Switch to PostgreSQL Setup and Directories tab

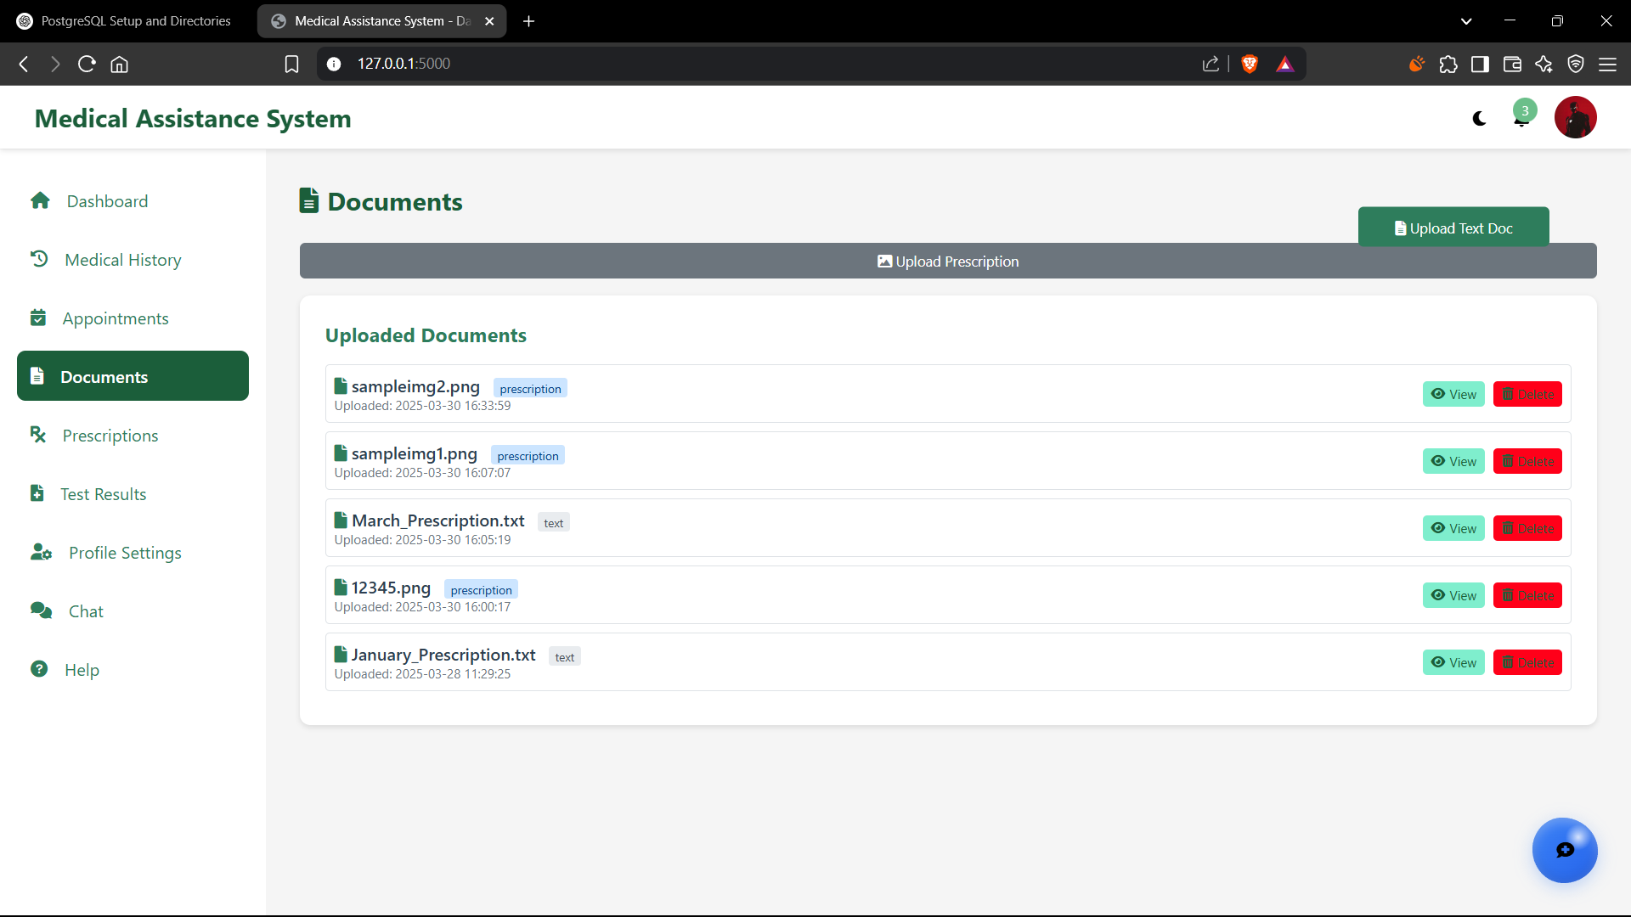tap(124, 20)
